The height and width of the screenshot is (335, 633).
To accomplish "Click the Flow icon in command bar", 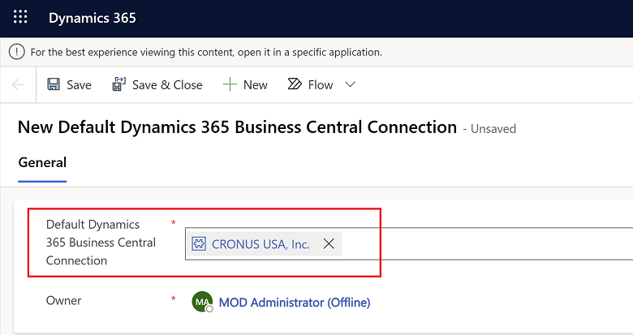I will click(x=295, y=84).
